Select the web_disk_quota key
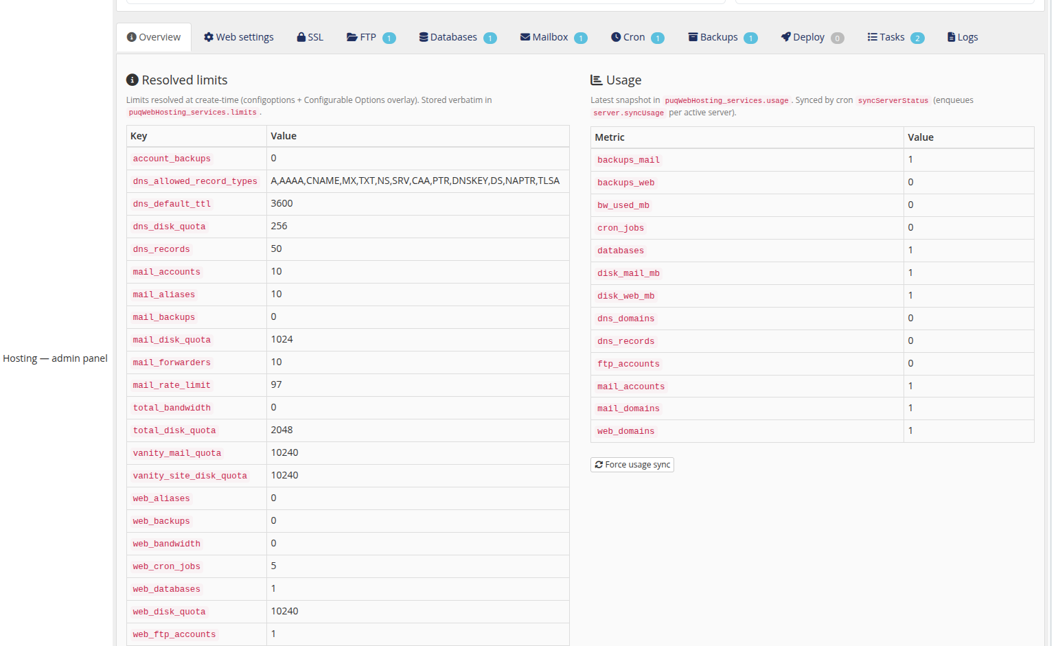The height and width of the screenshot is (646, 1058). (x=170, y=612)
